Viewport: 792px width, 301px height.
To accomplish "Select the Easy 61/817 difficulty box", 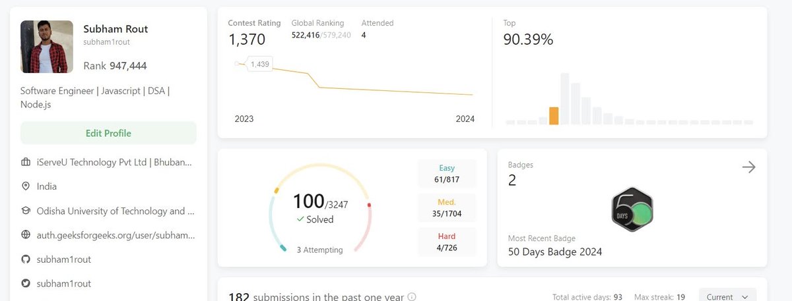I will pos(447,173).
